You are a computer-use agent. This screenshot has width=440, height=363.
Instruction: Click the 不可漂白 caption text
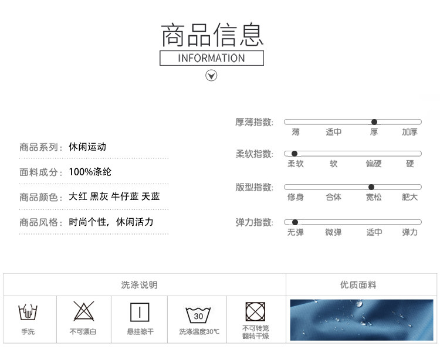(83, 331)
